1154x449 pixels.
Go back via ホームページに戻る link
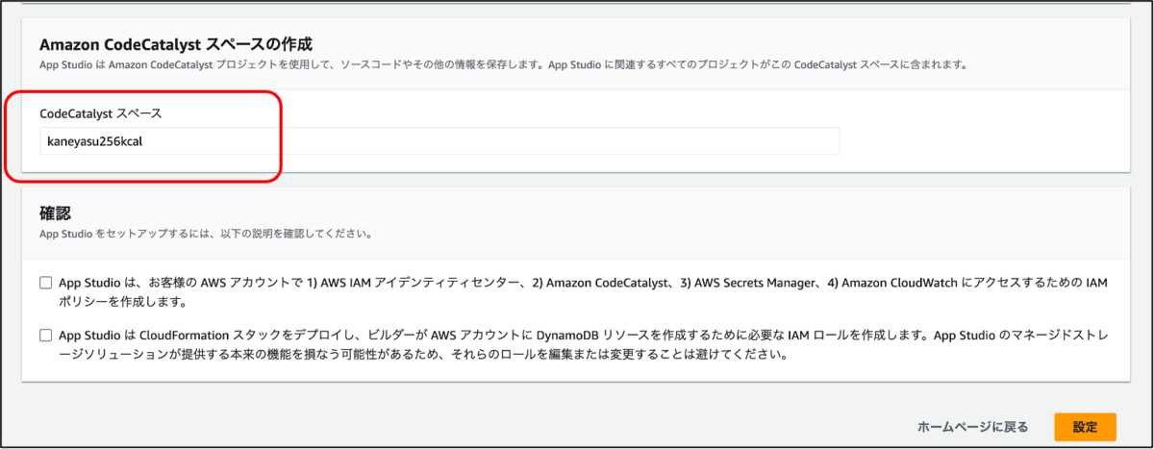[972, 426]
